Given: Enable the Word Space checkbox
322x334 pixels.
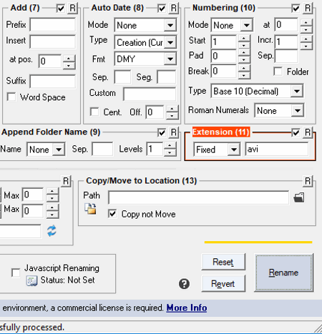Looking at the screenshot, I should click(11, 97).
